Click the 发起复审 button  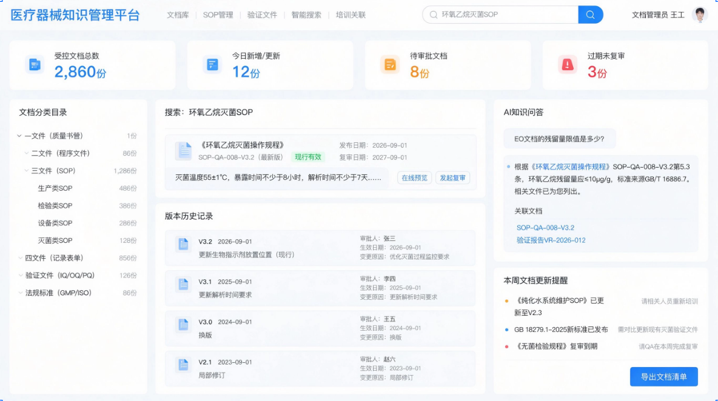(452, 178)
